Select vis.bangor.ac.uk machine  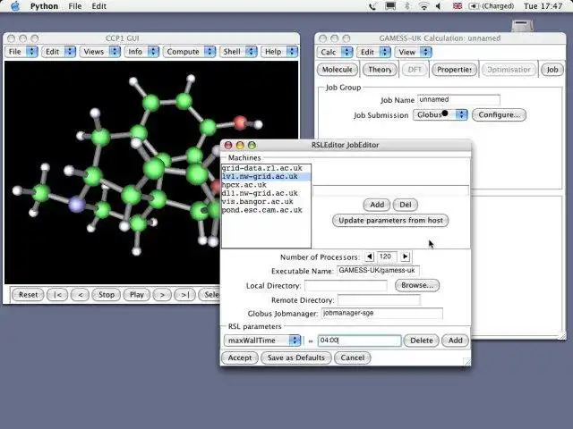point(266,202)
